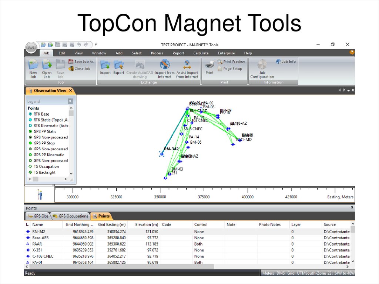379x284 pixels.
Task: Pin the Points panel with pushpin icon
Action: (352, 208)
